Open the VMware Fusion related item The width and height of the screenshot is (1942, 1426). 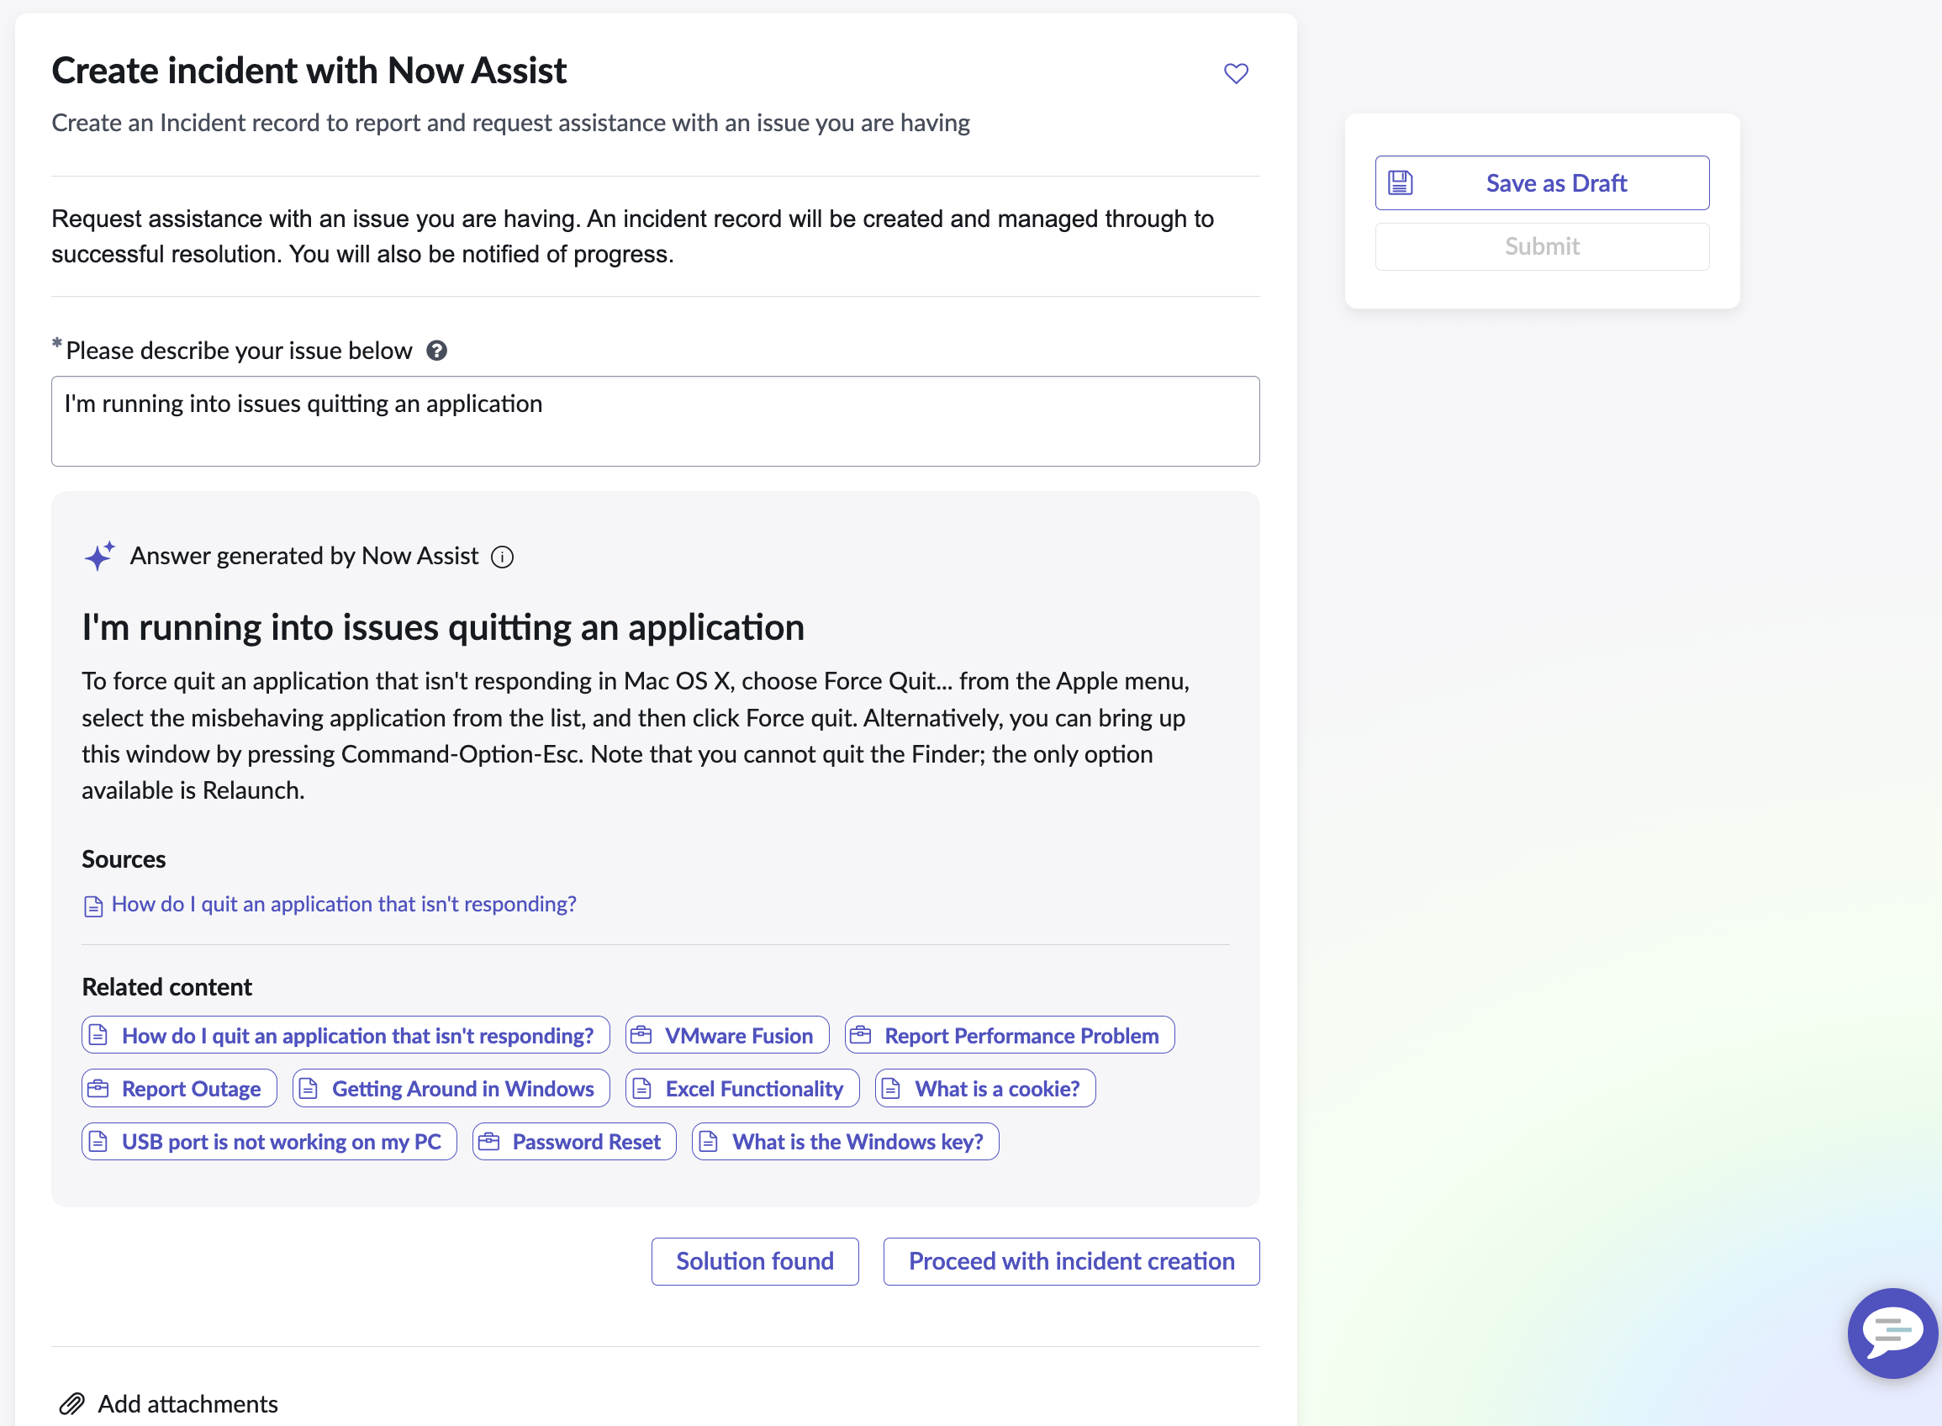pos(726,1035)
